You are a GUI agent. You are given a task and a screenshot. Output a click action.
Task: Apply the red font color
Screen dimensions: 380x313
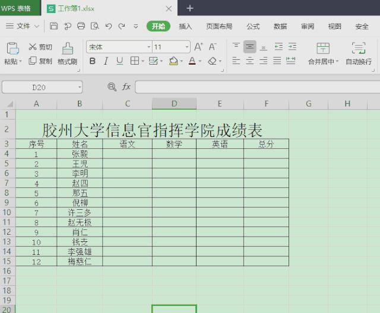pos(192,61)
